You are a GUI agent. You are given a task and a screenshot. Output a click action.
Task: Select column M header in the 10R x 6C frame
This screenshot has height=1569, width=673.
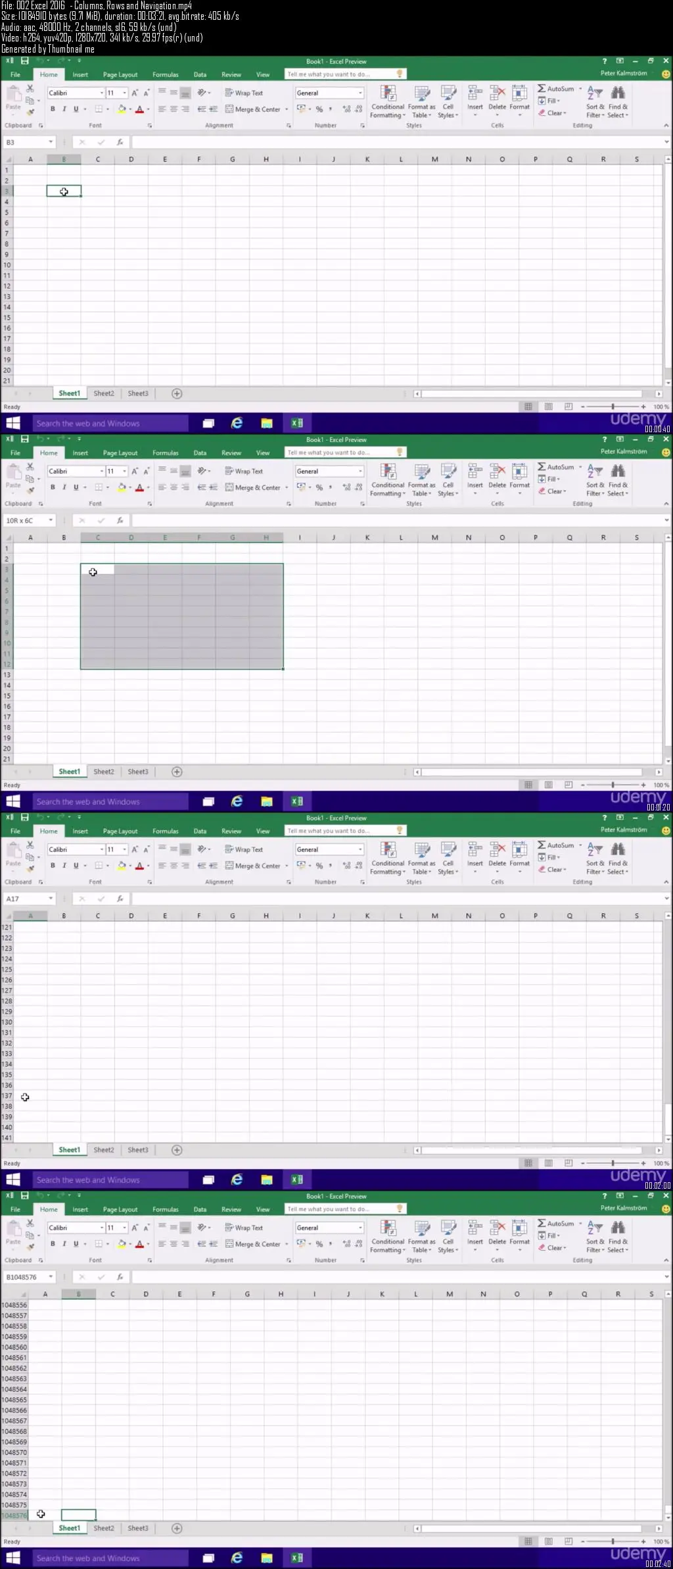pos(435,537)
